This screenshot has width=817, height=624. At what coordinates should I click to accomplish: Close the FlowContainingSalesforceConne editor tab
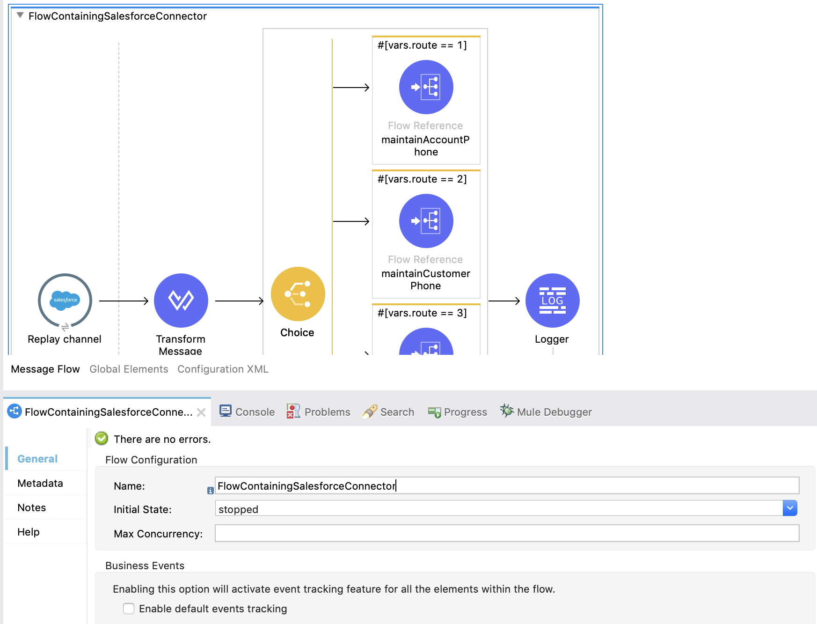[x=202, y=412]
